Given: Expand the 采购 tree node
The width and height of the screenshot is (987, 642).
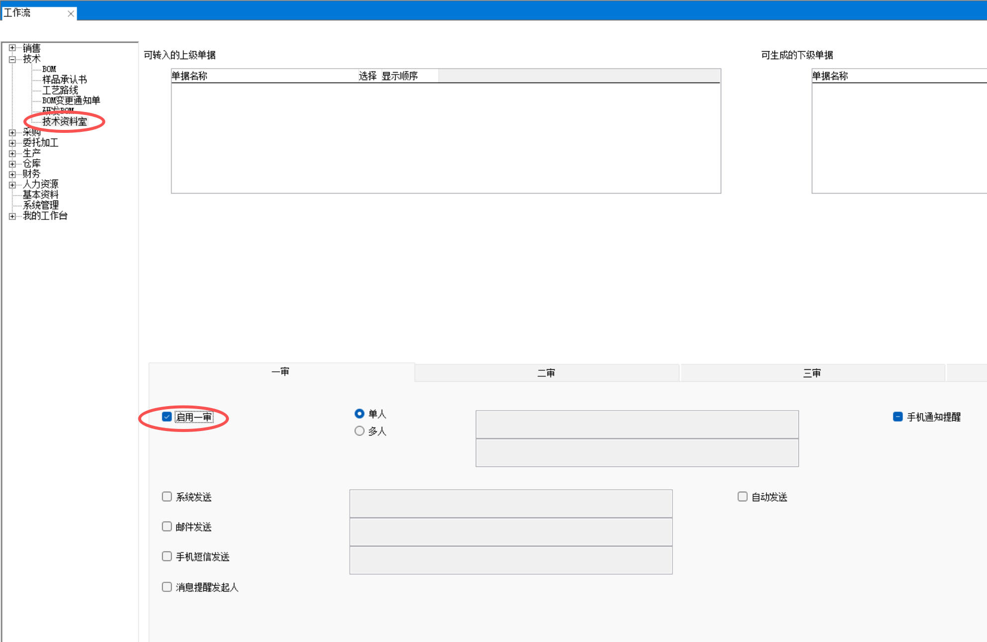Looking at the screenshot, I should [x=12, y=133].
